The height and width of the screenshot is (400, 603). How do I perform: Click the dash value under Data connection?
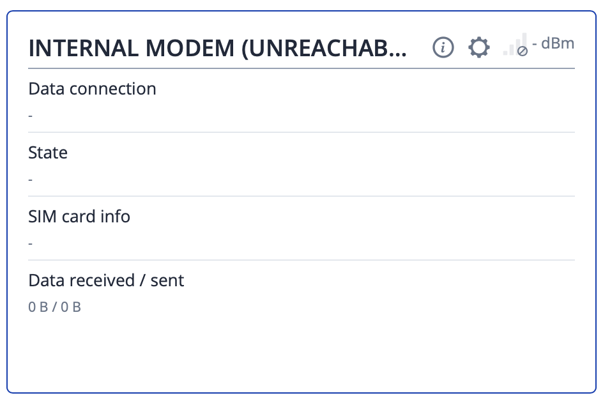click(x=31, y=116)
